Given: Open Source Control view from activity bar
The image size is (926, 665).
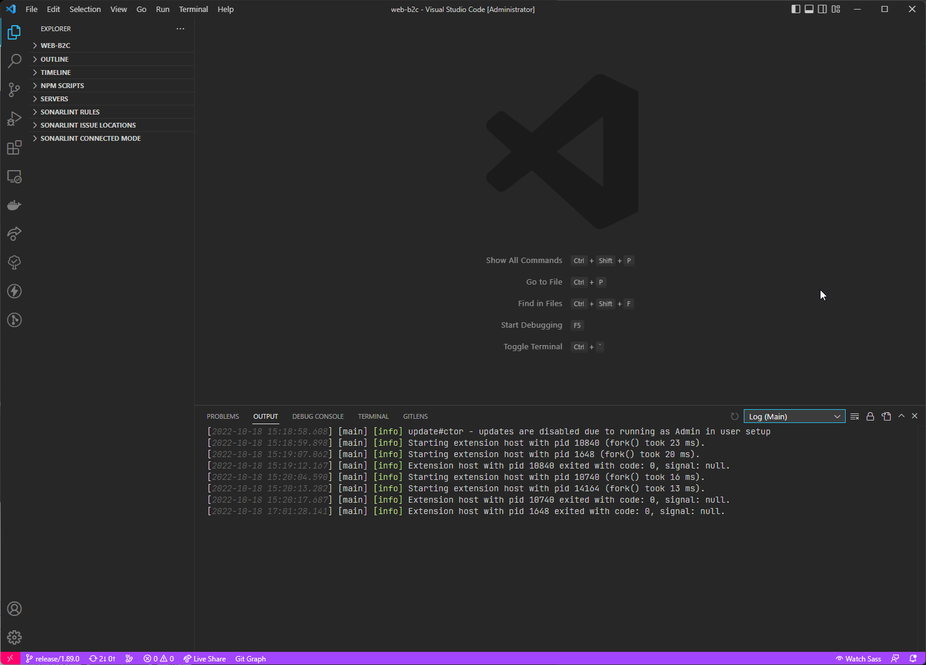Looking at the screenshot, I should pyautogui.click(x=14, y=89).
